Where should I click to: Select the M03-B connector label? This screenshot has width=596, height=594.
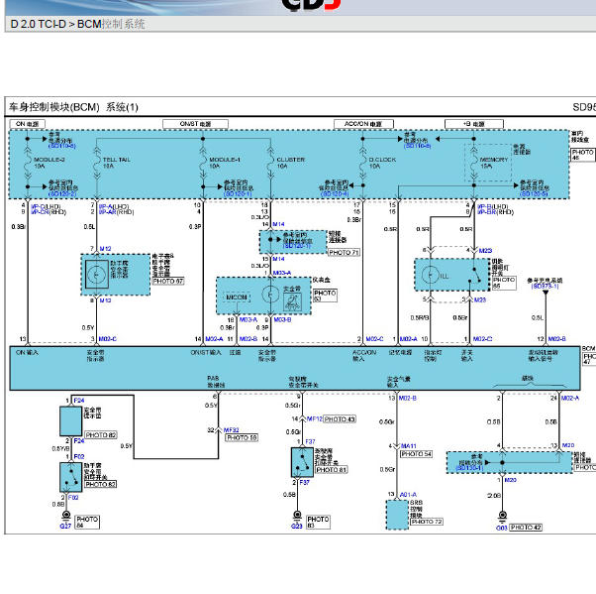pyautogui.click(x=282, y=320)
